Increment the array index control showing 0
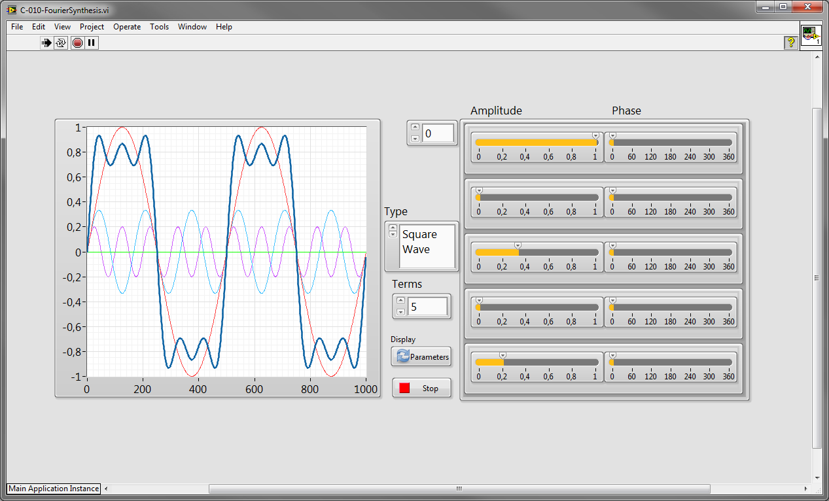The height and width of the screenshot is (501, 829). (x=415, y=128)
